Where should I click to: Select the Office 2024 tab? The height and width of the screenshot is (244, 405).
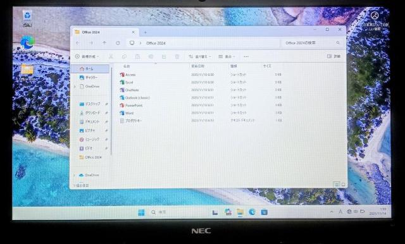point(104,32)
